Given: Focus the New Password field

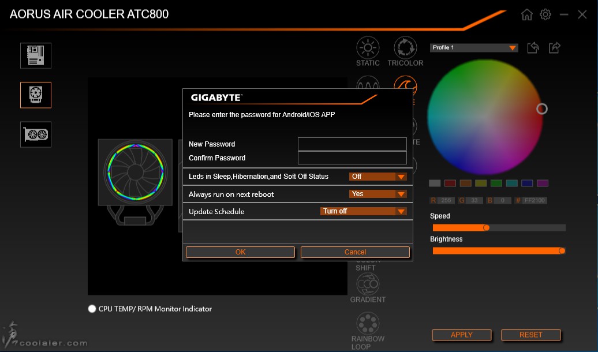Looking at the screenshot, I should 352,144.
